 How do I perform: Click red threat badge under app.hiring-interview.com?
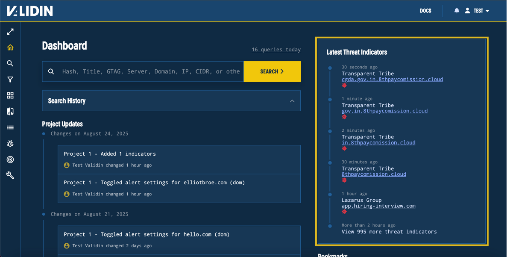[344, 212]
